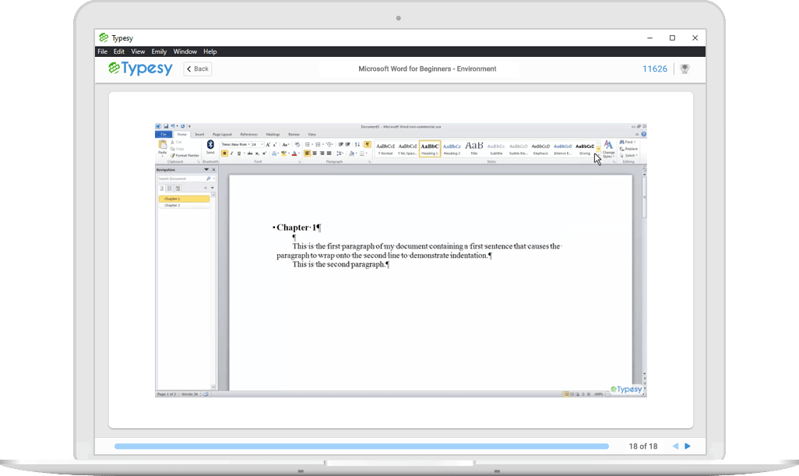The image size is (799, 476).
Task: Click the Save icon in Word's quick access toolbar
Action: click(x=166, y=126)
